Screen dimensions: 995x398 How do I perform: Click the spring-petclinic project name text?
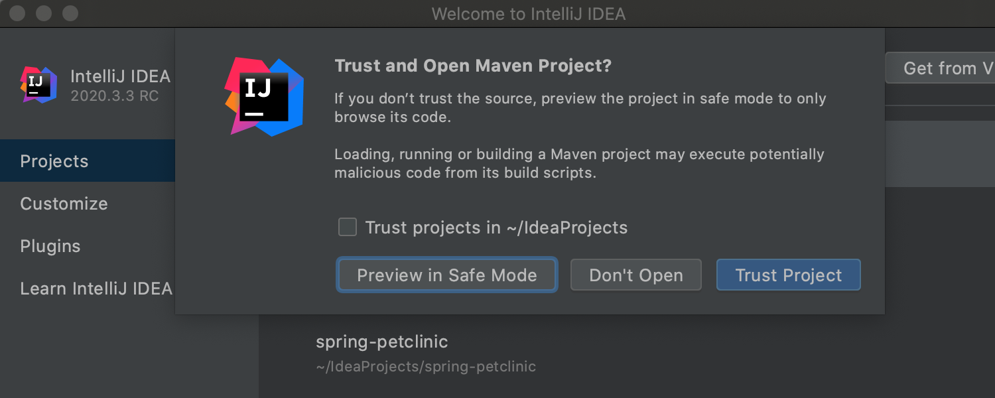[381, 342]
